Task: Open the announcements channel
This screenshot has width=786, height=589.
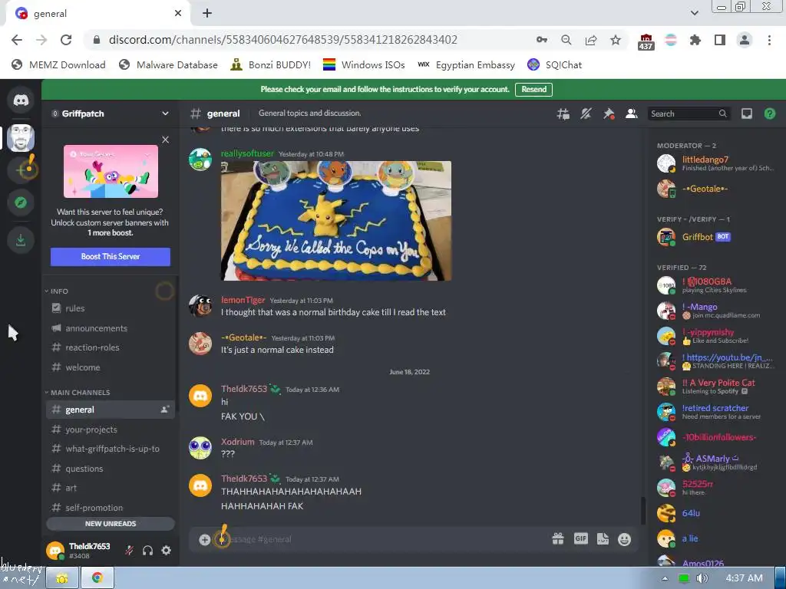Action: pos(111,328)
